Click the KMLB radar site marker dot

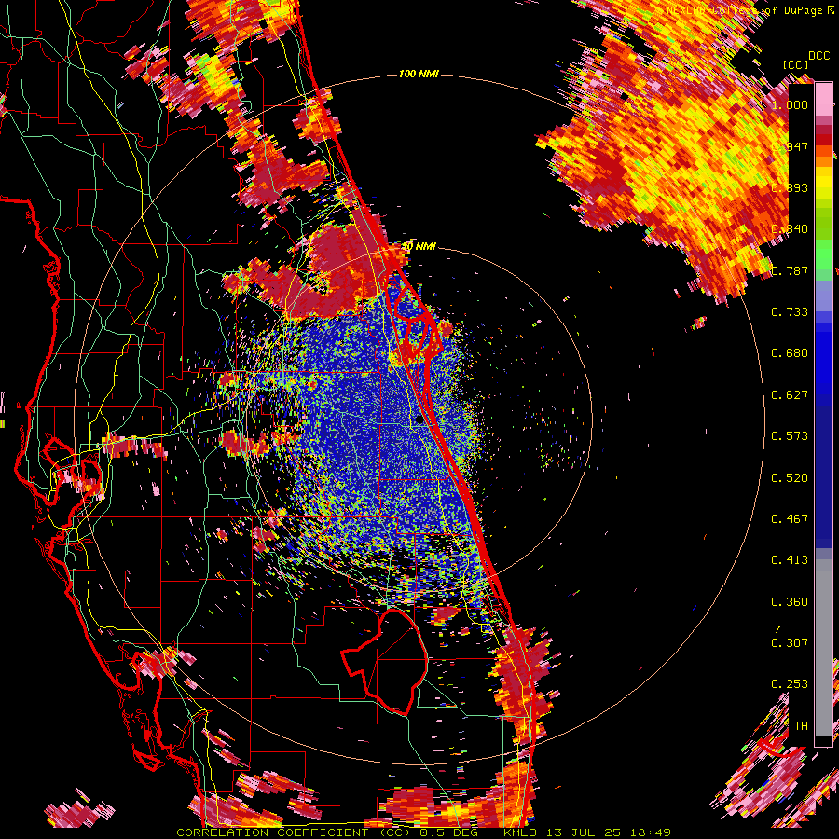(419, 420)
